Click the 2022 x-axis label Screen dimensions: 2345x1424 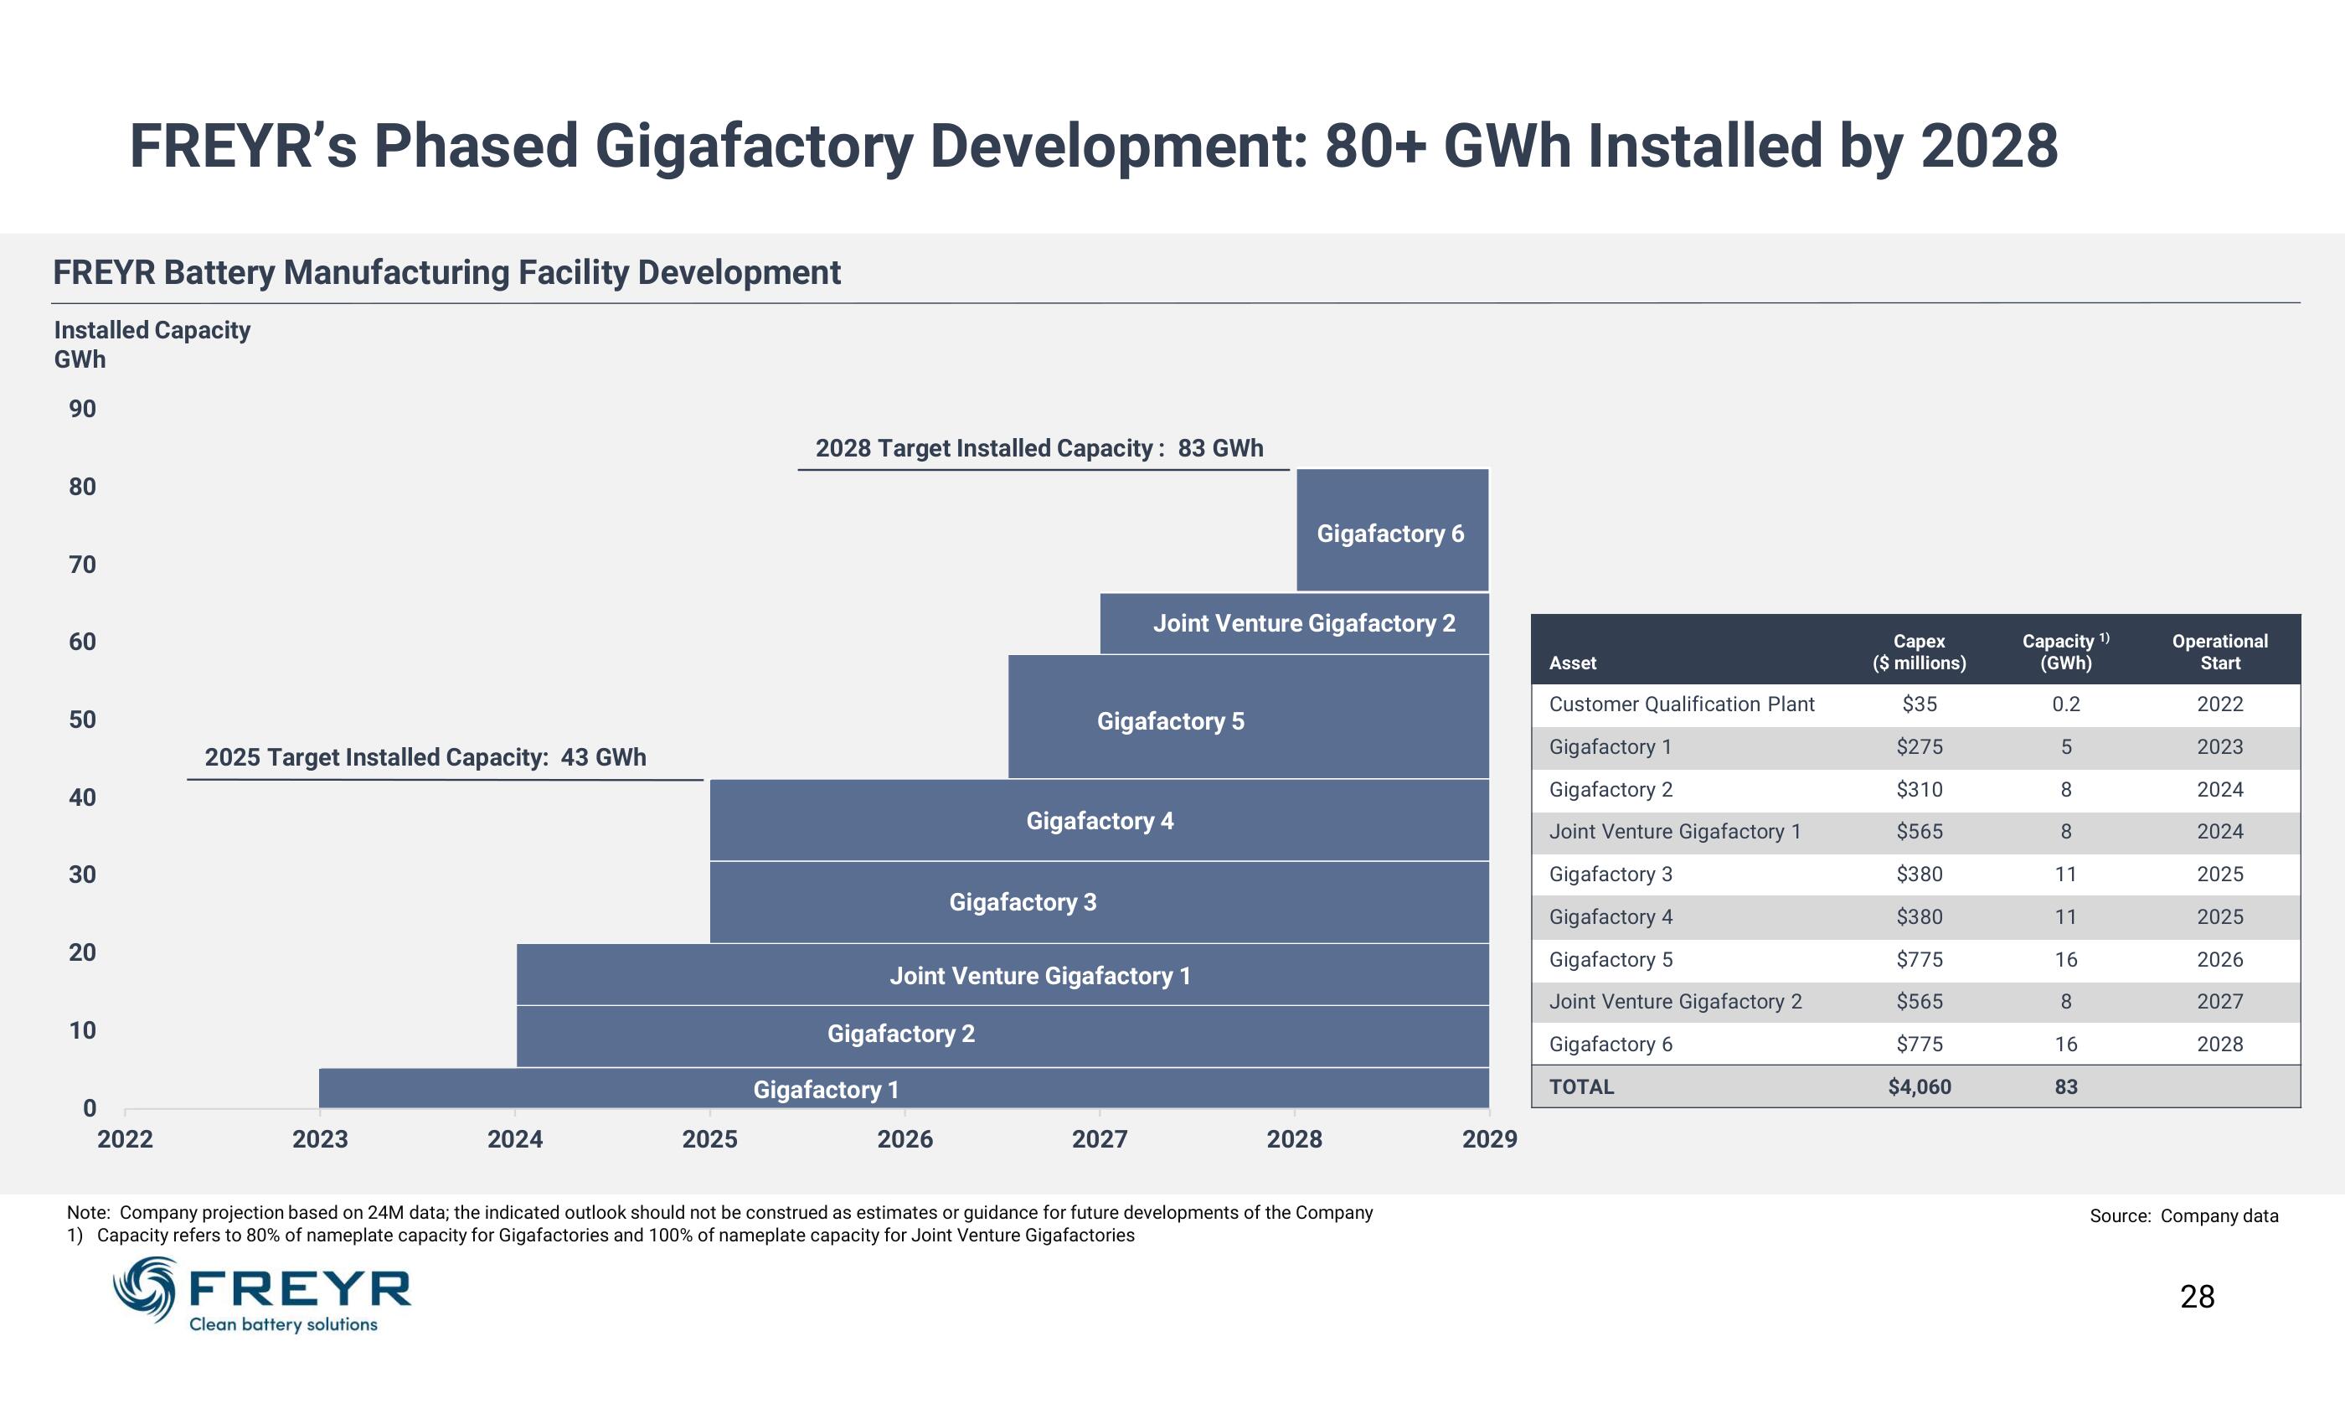[125, 1139]
